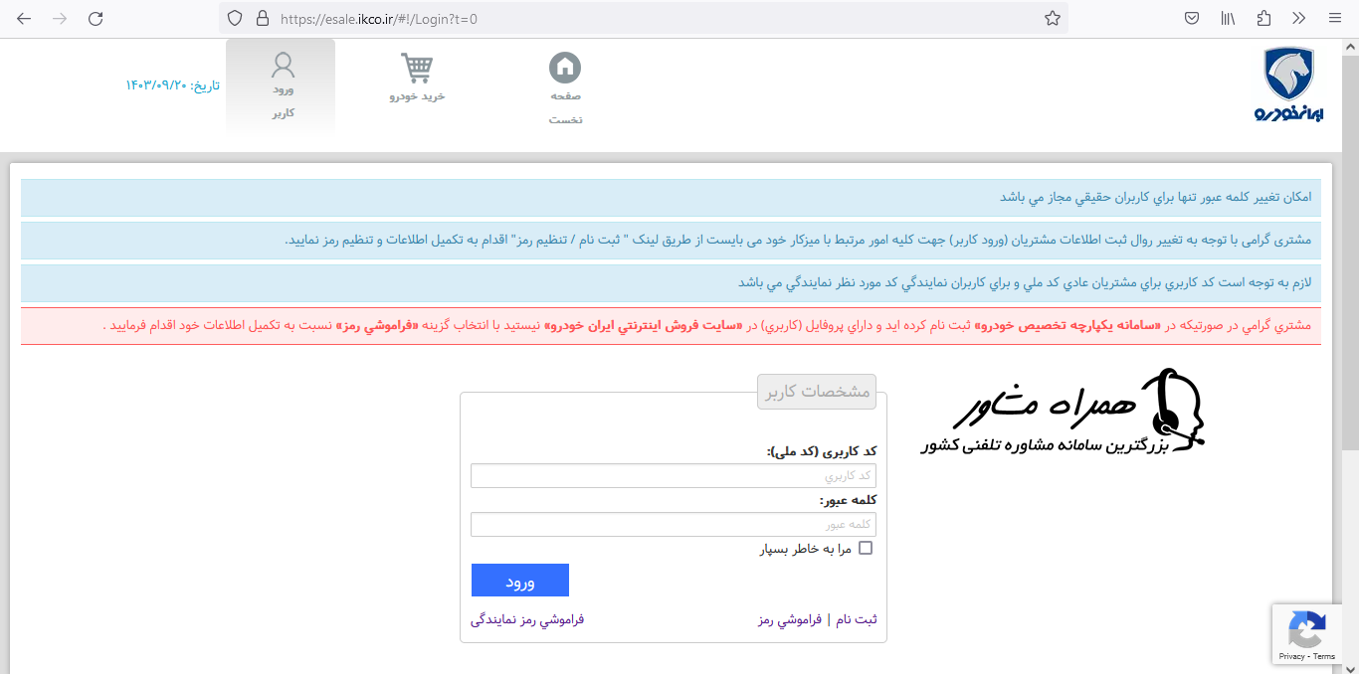
Task: Click the padlock site security icon
Action: click(261, 18)
